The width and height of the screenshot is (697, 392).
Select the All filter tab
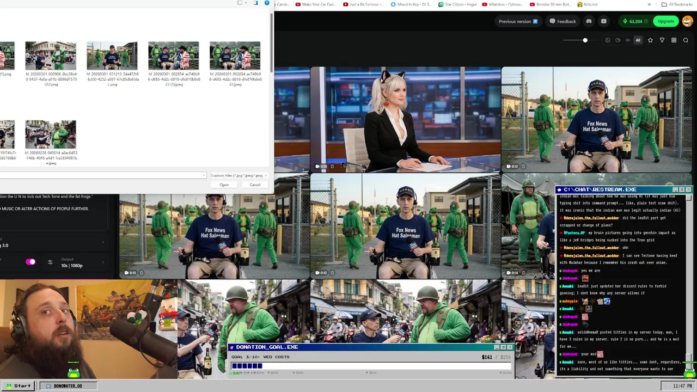click(638, 40)
